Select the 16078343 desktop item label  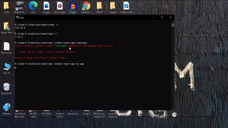[46, 114]
